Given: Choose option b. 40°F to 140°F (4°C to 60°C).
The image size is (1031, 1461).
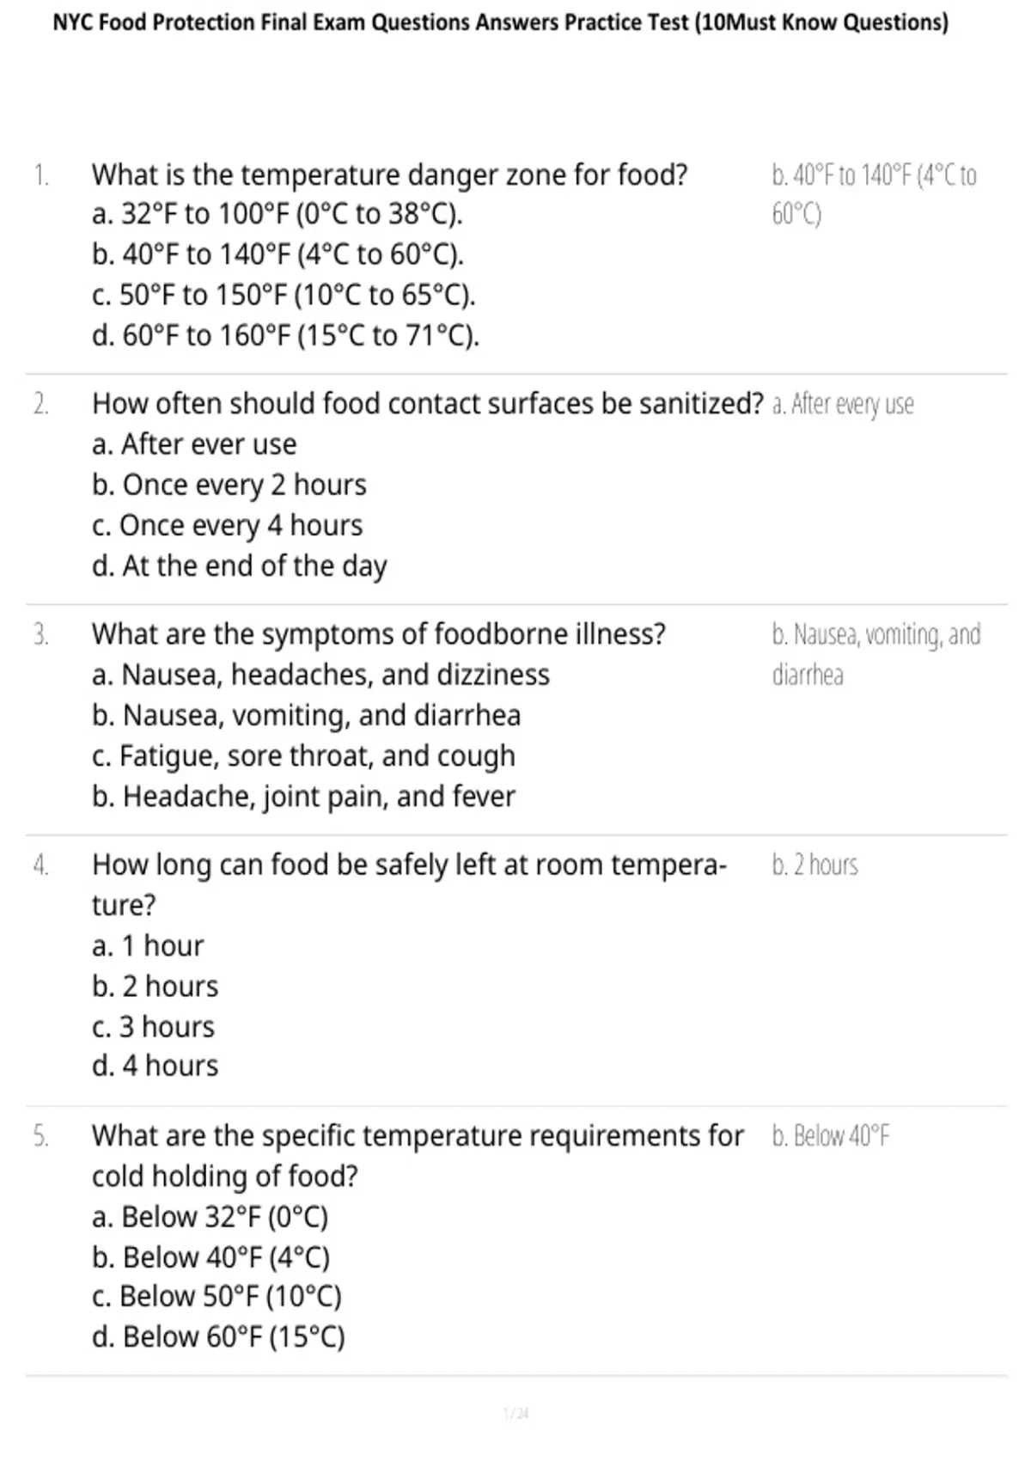Looking at the screenshot, I should (x=278, y=254).
